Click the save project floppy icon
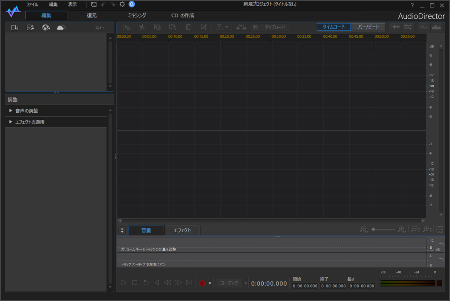This screenshot has height=301, width=450. (94, 4)
